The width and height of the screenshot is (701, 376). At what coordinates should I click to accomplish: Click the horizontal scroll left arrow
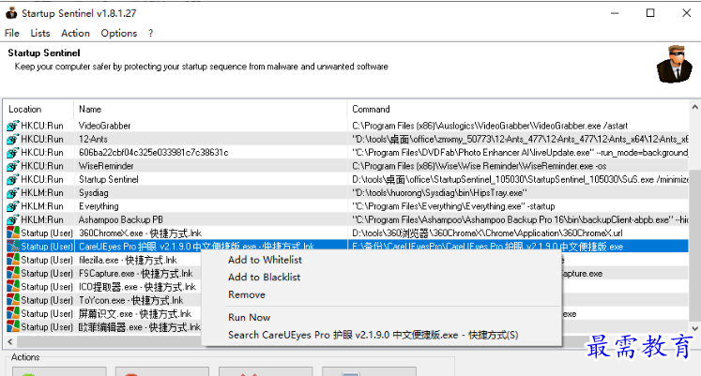coord(9,341)
